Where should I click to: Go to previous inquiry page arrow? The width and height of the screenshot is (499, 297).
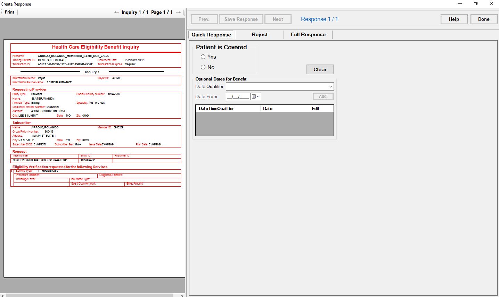pos(116,12)
